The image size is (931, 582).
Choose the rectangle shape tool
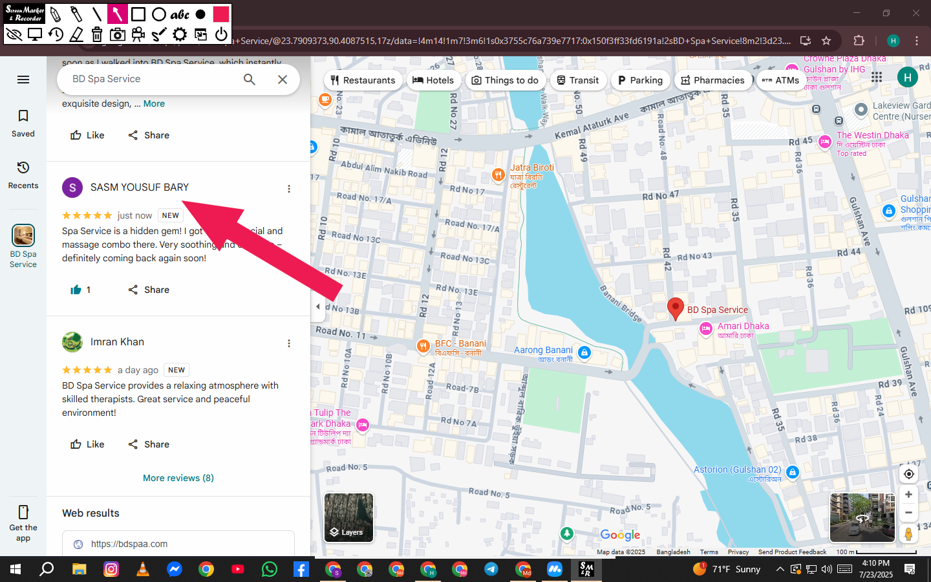point(138,14)
